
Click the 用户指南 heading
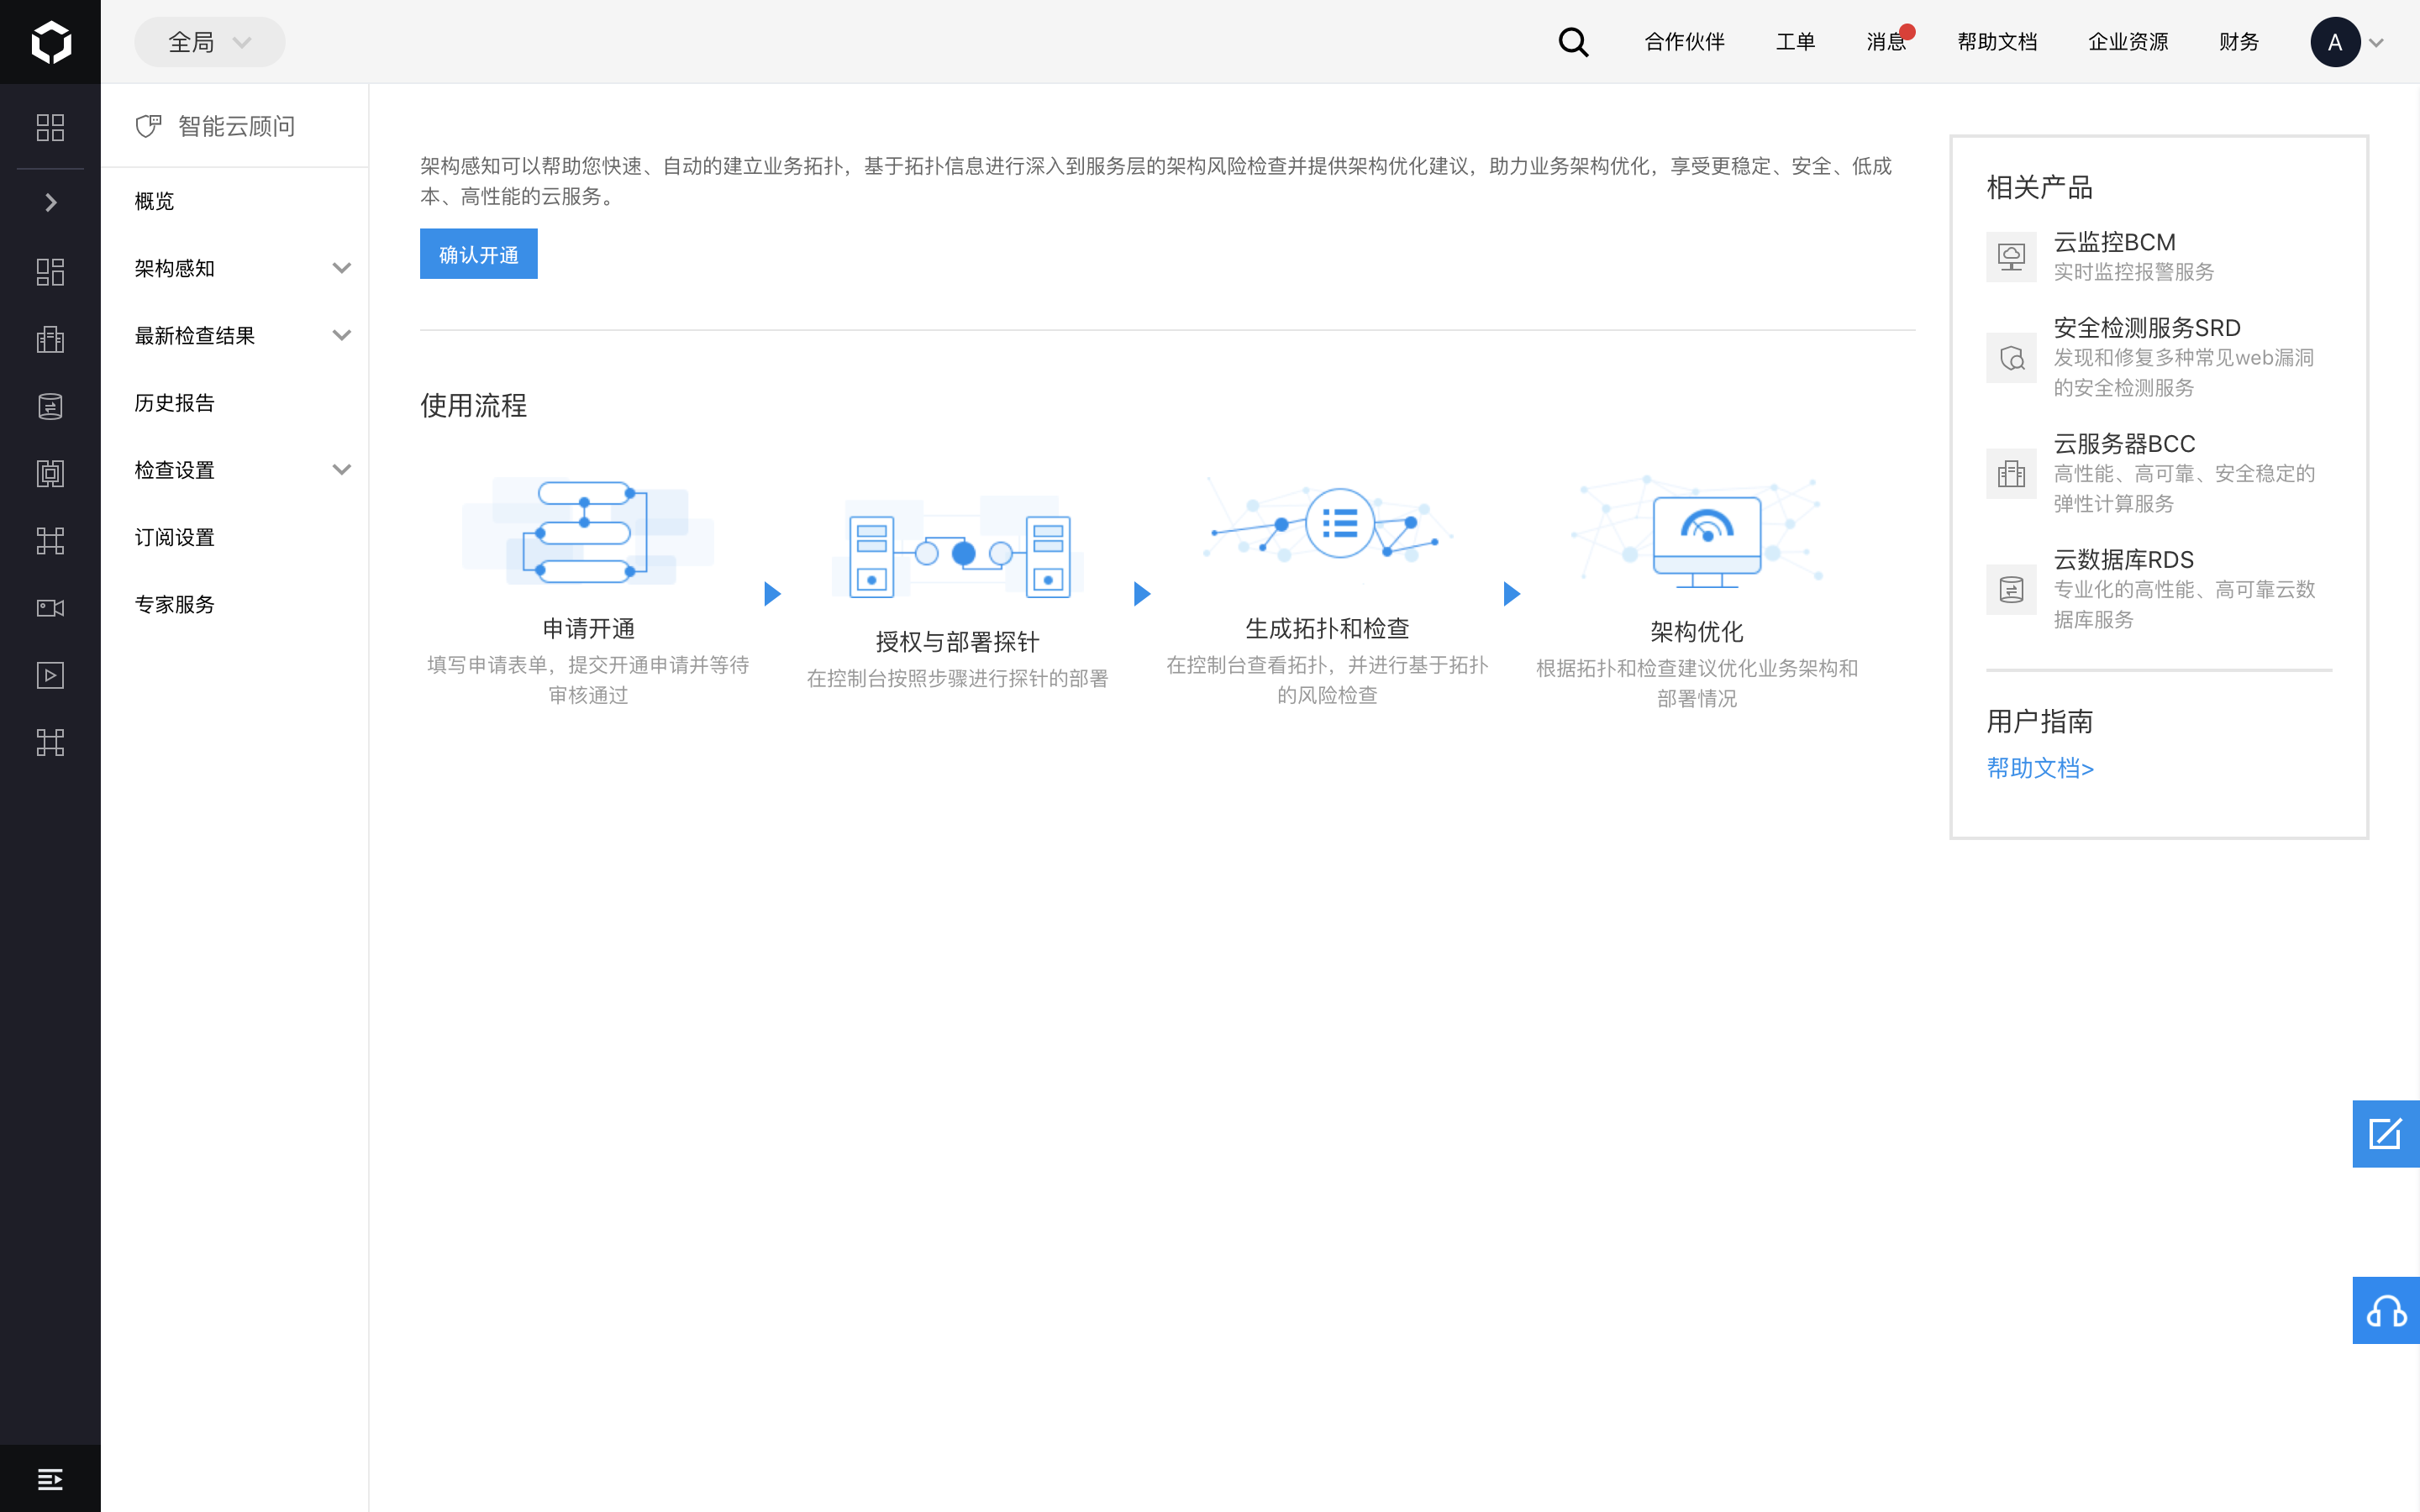2039,721
